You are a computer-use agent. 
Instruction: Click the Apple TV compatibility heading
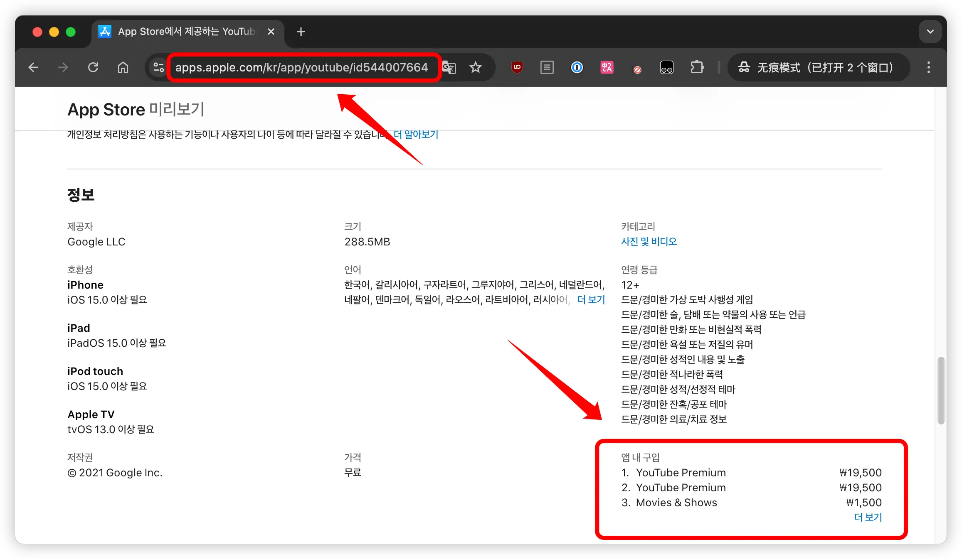[91, 414]
